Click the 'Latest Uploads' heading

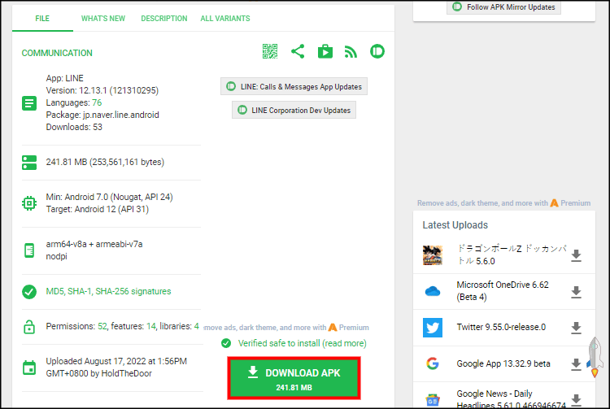coord(455,225)
